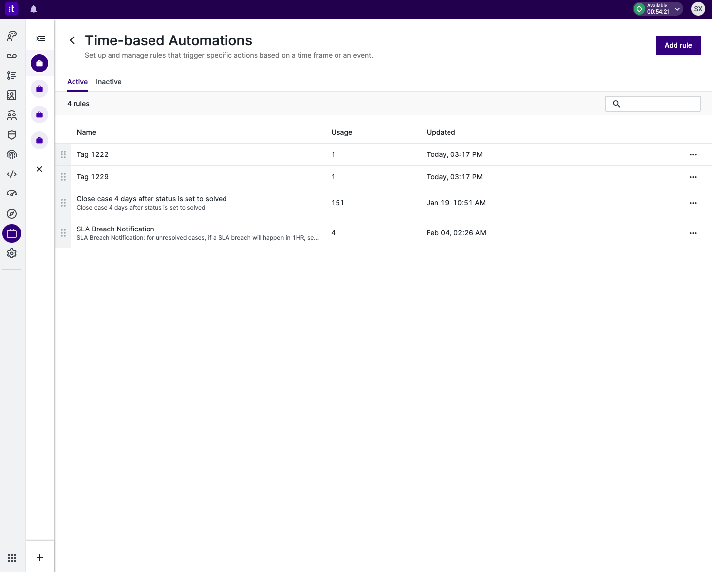The image size is (712, 572).
Task: Click the search magnifier icon
Action: 616,104
